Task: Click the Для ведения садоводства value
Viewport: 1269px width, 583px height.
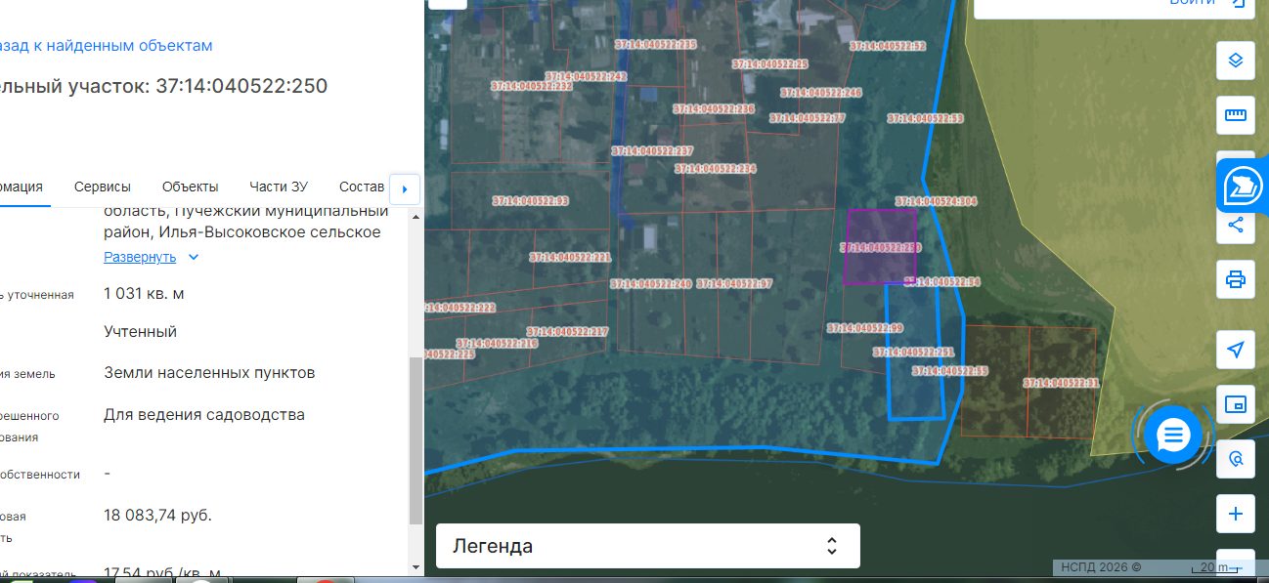Action: (x=204, y=415)
